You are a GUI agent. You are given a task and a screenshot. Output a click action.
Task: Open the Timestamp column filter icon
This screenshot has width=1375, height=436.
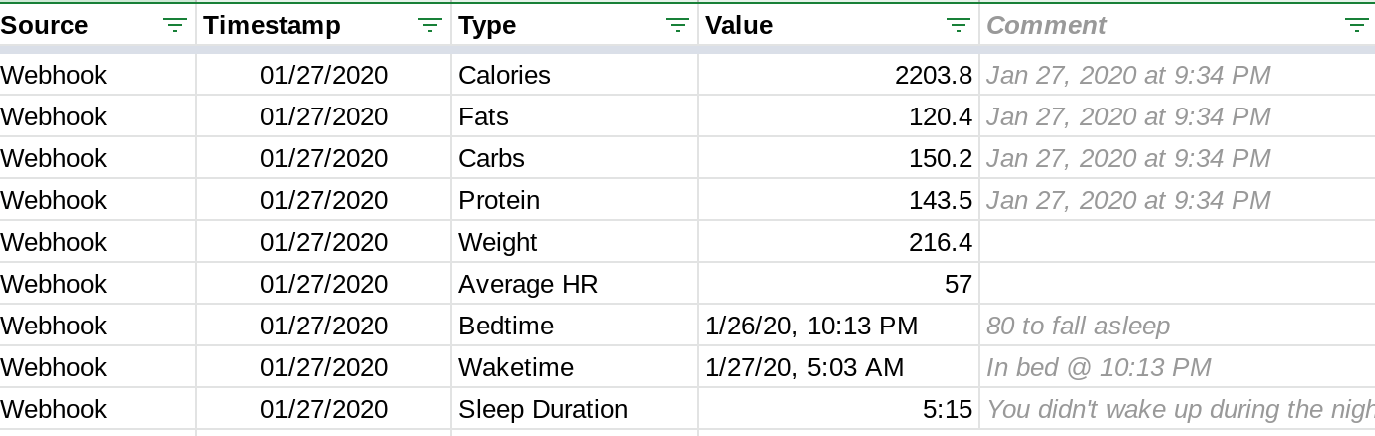430,26
